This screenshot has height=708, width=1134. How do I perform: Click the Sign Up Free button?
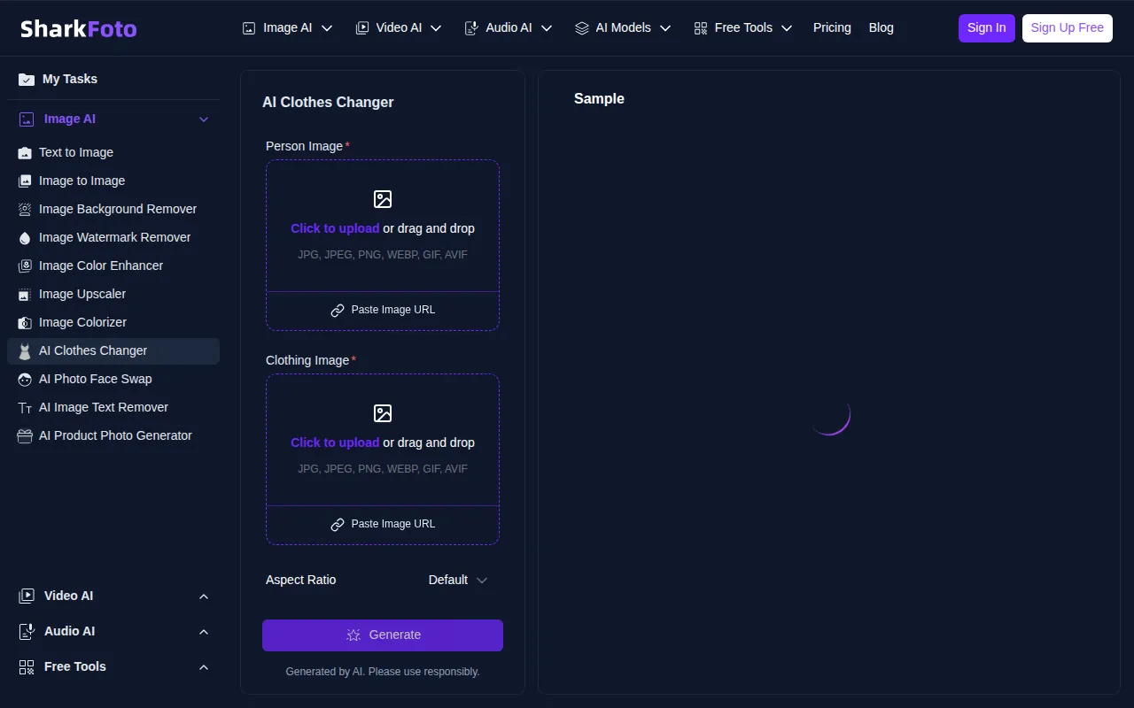pyautogui.click(x=1067, y=28)
